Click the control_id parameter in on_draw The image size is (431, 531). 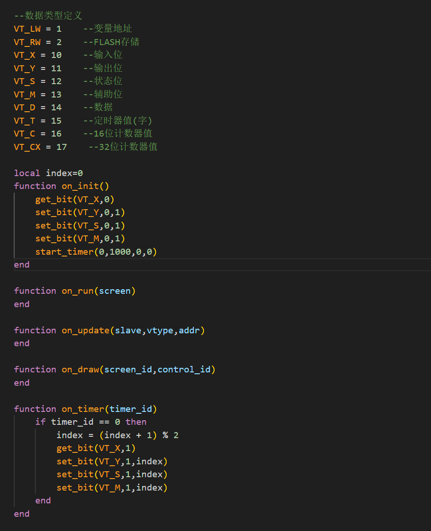pos(184,370)
